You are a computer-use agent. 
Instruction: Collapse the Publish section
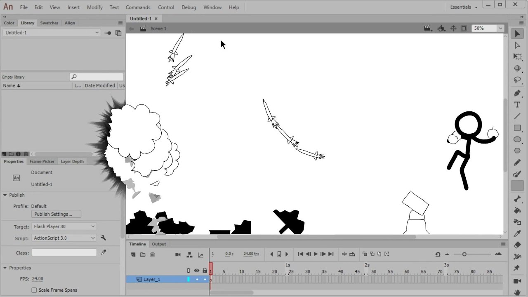tap(5, 195)
